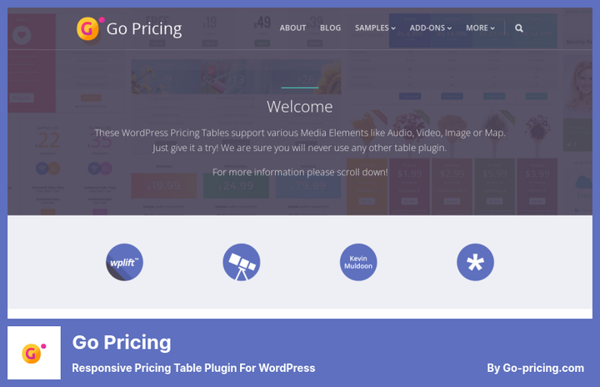Expand the SAMPLES dropdown menu
Viewport: 600px width, 387px height.
[x=375, y=28]
